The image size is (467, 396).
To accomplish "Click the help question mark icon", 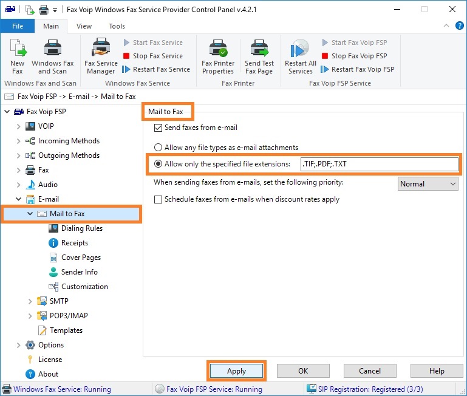I will [459, 26].
